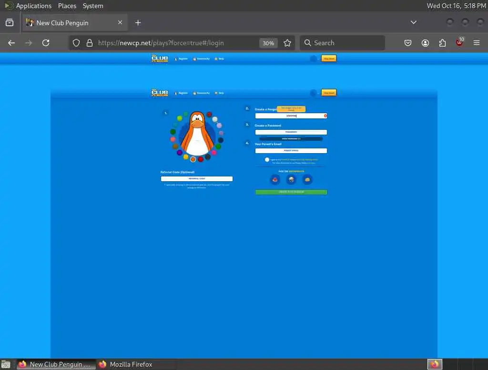The width and height of the screenshot is (488, 370).
Task: Open Help link in lower header
Action: pos(219,93)
